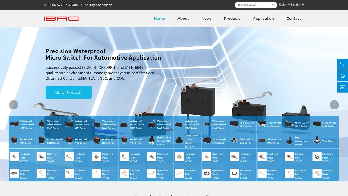Open Hardware Parts YJ-051 item
The image size is (348, 196).
point(270,157)
